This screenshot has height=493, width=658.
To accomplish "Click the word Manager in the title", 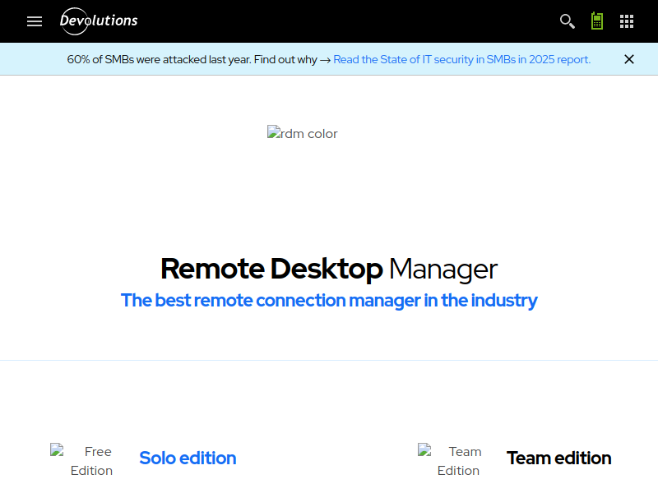I will tap(443, 269).
